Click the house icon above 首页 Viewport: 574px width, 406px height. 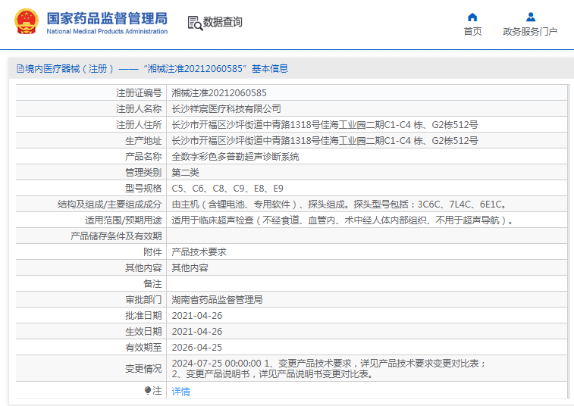point(472,17)
